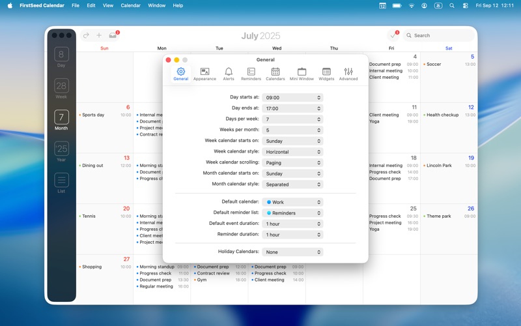This screenshot has height=326, width=521.
Task: Expand the Day starts at dropdown
Action: pos(292,98)
